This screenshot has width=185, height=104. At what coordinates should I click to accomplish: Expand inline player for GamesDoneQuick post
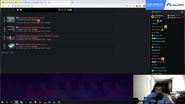[x=16, y=38]
